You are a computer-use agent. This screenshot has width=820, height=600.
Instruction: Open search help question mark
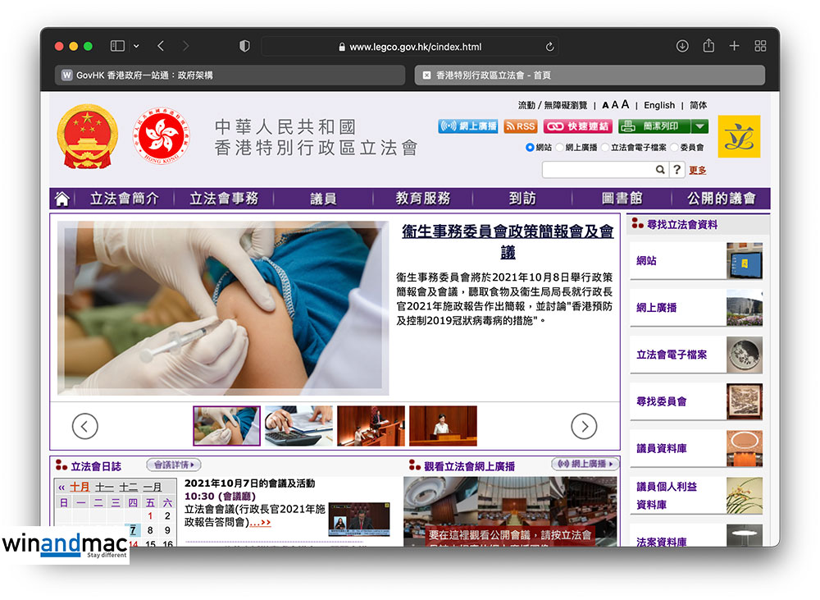click(x=676, y=170)
